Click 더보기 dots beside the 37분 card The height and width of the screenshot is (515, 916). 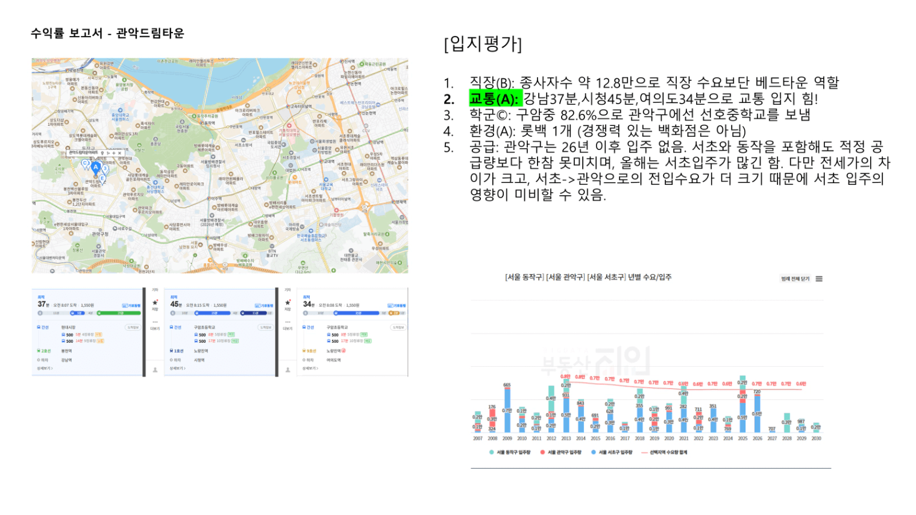(x=155, y=322)
